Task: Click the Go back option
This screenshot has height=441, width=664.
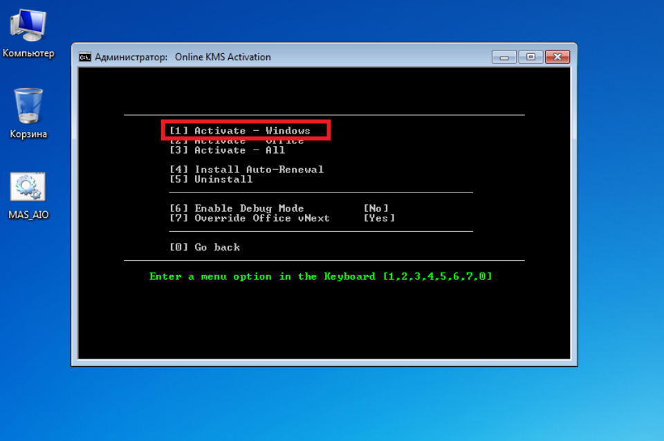Action: (x=205, y=247)
